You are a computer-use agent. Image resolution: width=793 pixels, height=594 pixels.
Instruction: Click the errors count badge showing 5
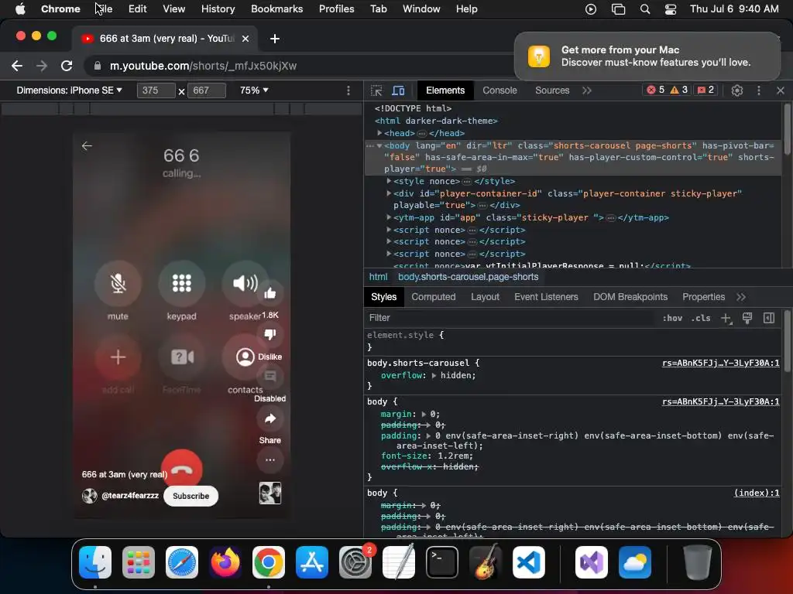[655, 90]
